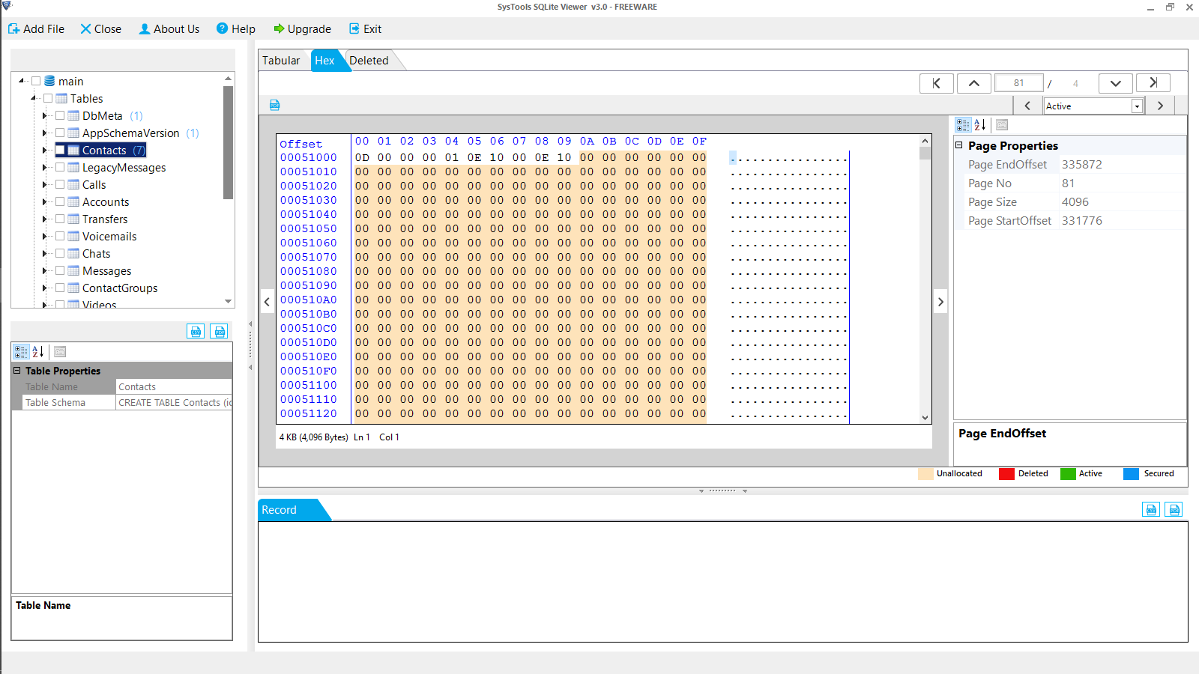Viewport: 1199px width, 674px height.
Task: Click Categorized icon in Page Properties
Action: coord(963,125)
